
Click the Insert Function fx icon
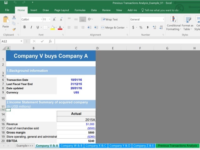point(50,41)
